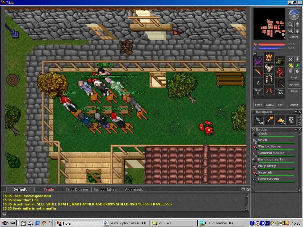Click the fire wand item in Backpack
This screenshot has width=303, height=227.
pos(269,120)
